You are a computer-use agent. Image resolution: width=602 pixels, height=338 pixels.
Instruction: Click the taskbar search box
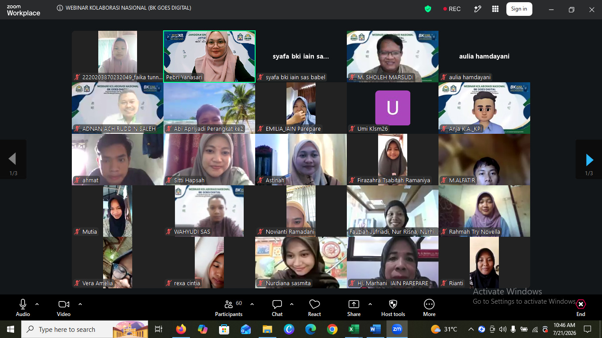[85, 329]
